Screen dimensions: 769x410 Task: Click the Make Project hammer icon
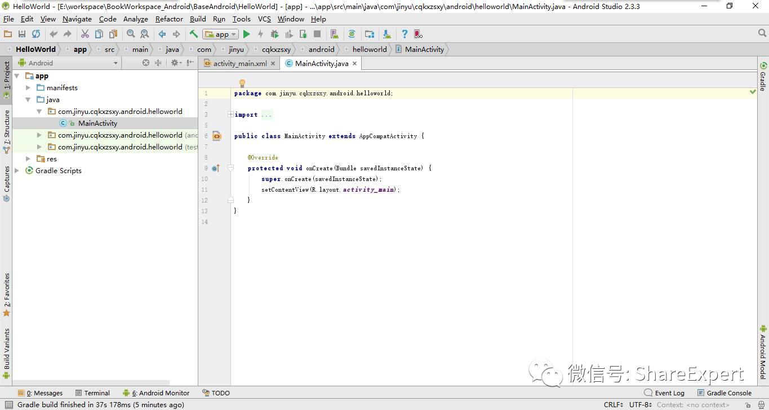point(193,34)
